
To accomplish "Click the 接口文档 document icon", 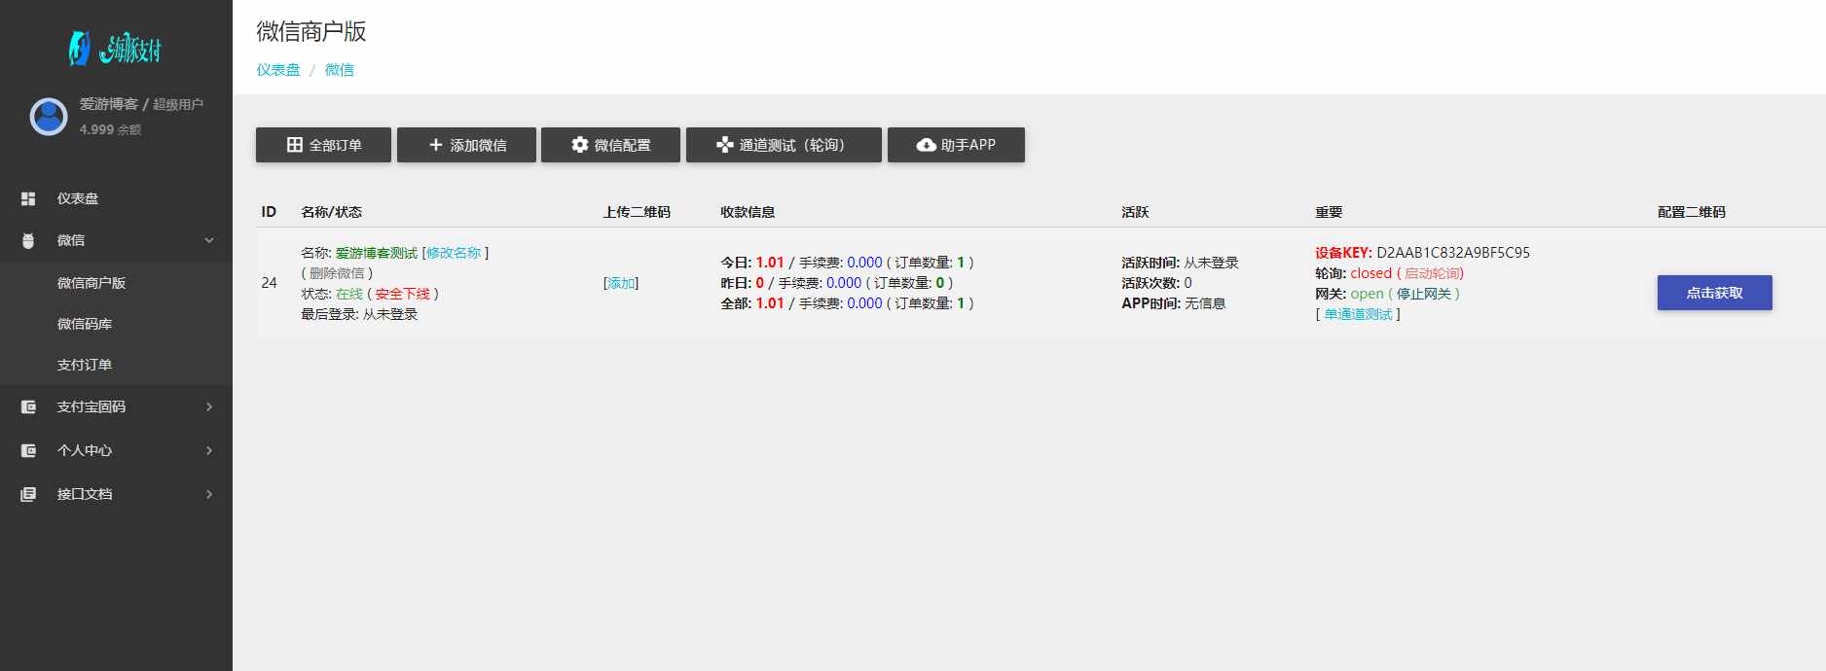I will [28, 494].
